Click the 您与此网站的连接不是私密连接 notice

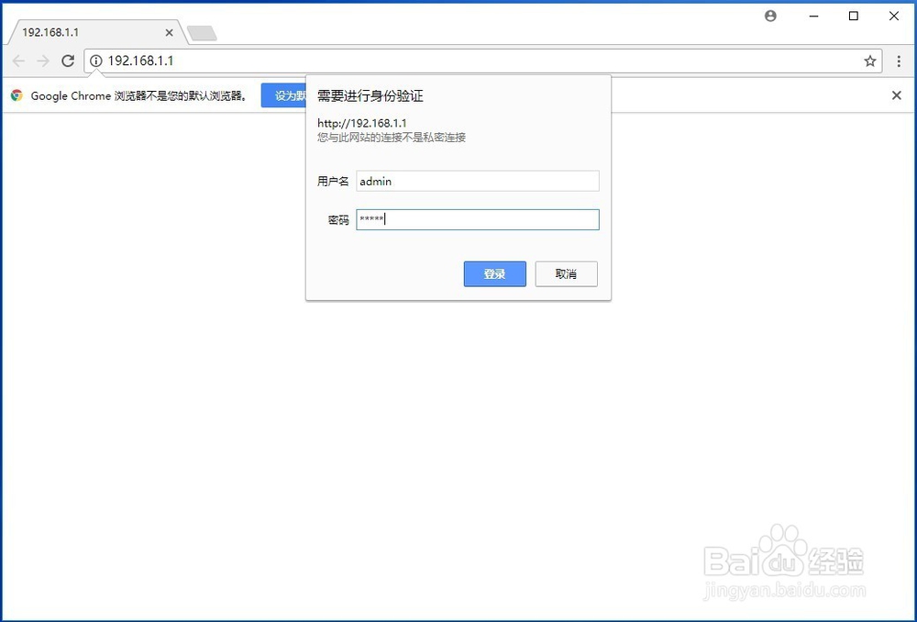pyautogui.click(x=392, y=138)
